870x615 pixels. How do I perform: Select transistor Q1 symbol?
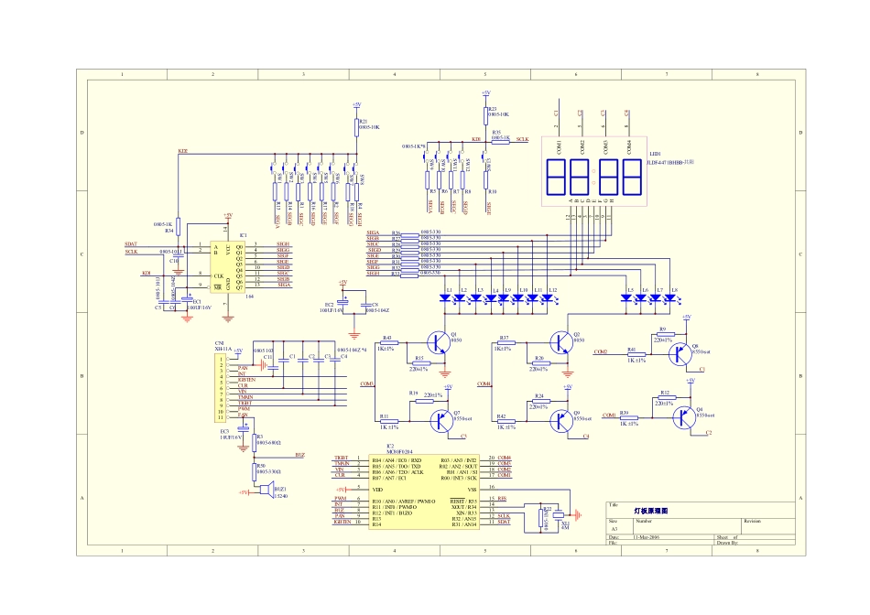coord(444,343)
